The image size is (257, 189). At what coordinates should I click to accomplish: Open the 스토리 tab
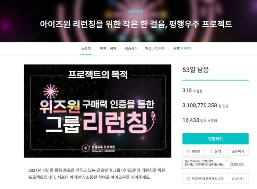[86, 48]
